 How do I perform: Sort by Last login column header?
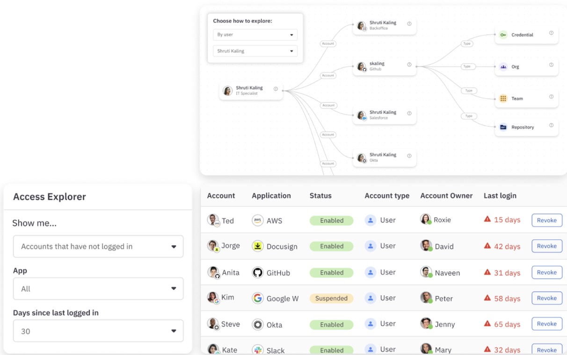click(x=500, y=196)
